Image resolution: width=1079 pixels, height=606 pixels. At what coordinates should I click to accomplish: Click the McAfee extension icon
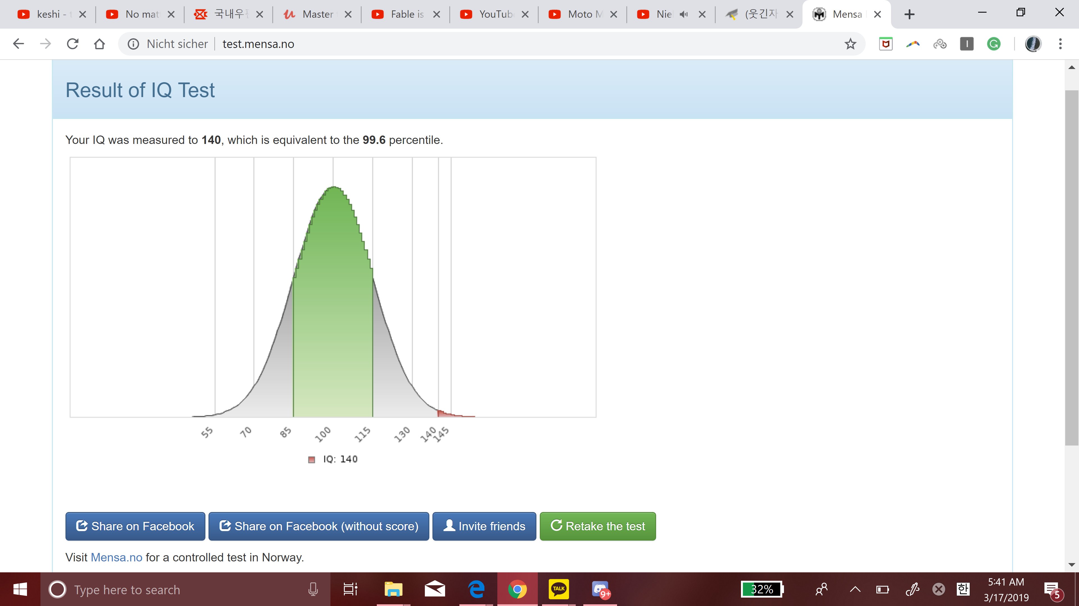pos(885,44)
